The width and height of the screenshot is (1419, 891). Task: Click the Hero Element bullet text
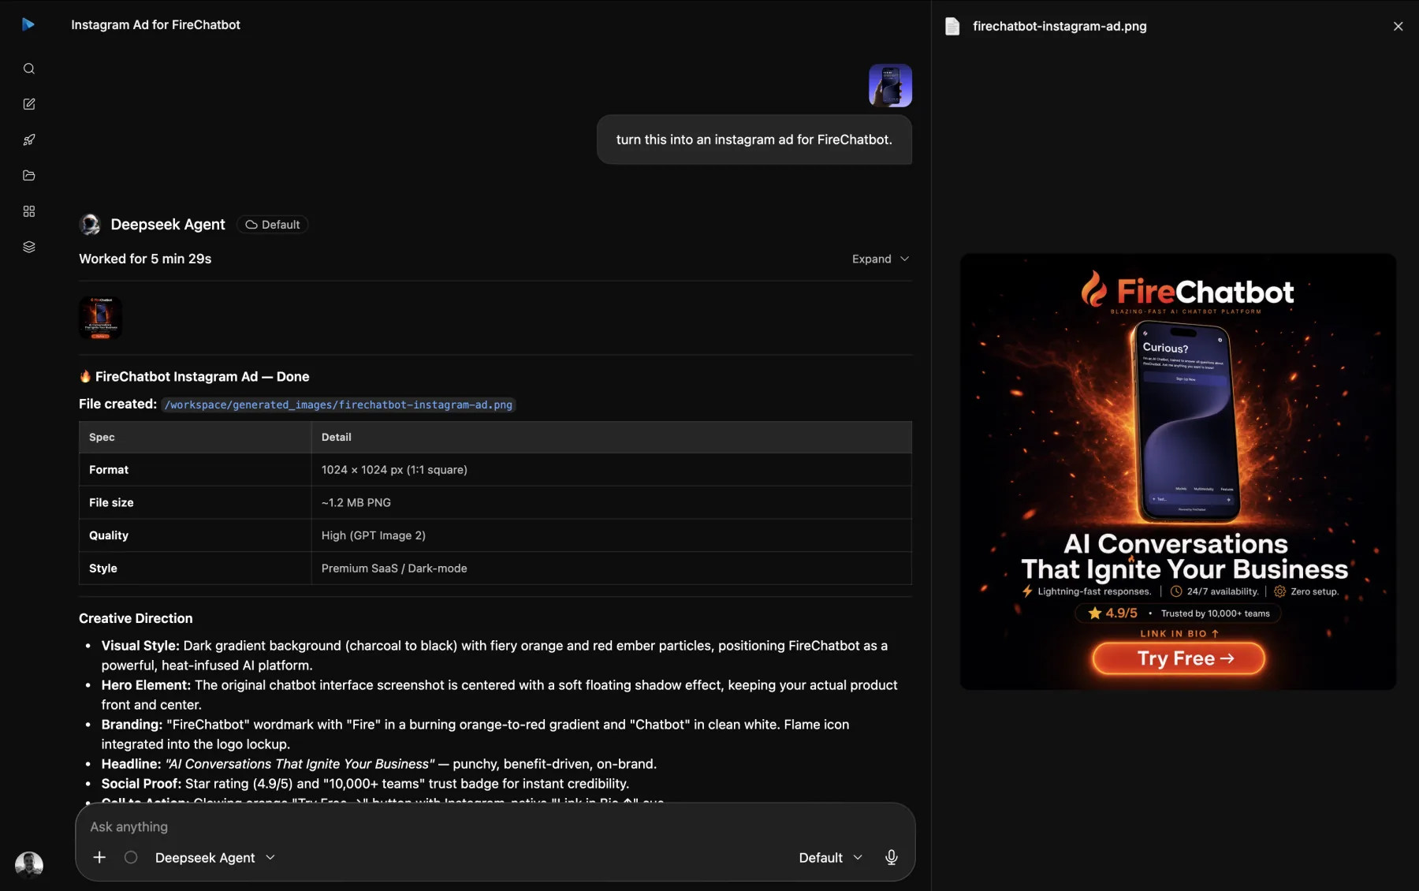pyautogui.click(x=500, y=695)
